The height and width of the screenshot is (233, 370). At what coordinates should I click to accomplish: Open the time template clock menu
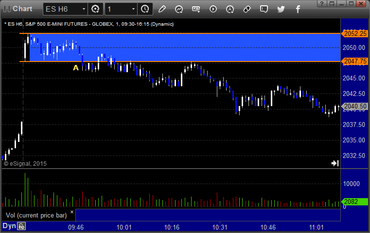(145, 9)
